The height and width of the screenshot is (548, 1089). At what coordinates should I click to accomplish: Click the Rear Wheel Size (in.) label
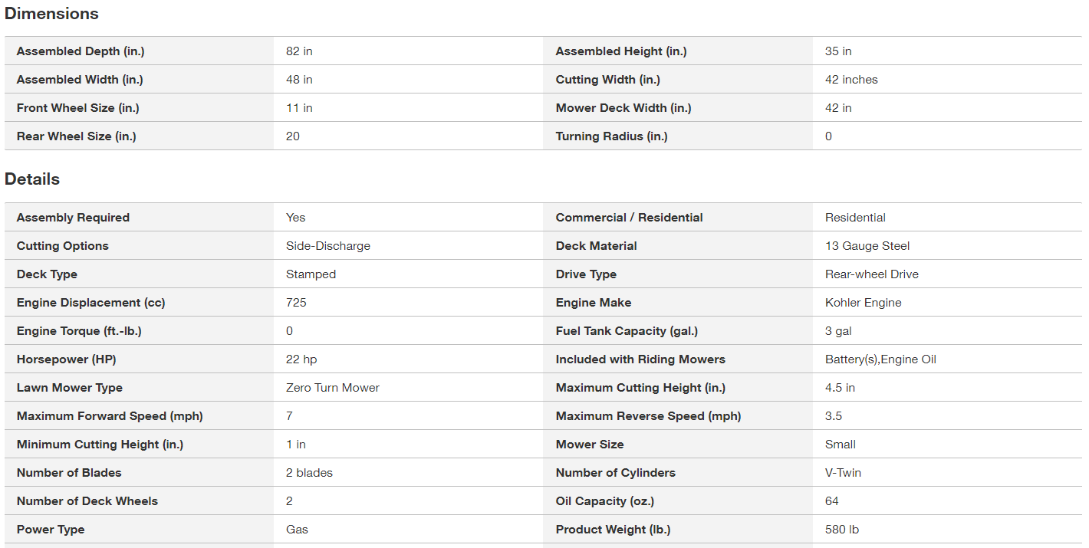point(77,136)
